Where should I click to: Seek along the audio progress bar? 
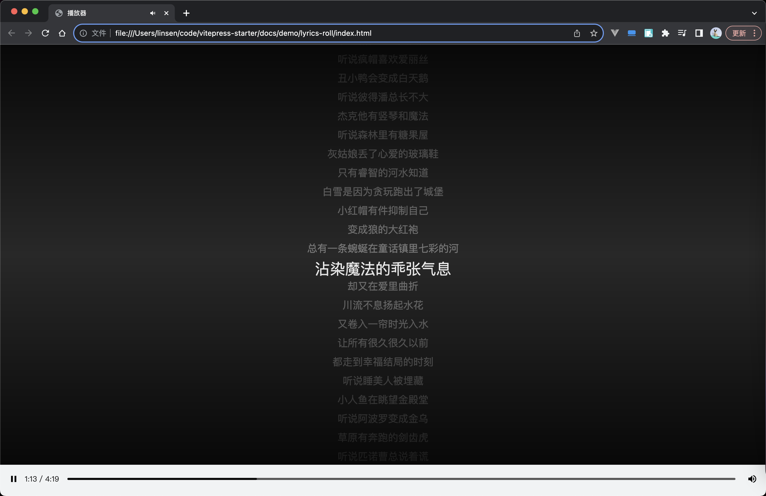[x=401, y=479]
